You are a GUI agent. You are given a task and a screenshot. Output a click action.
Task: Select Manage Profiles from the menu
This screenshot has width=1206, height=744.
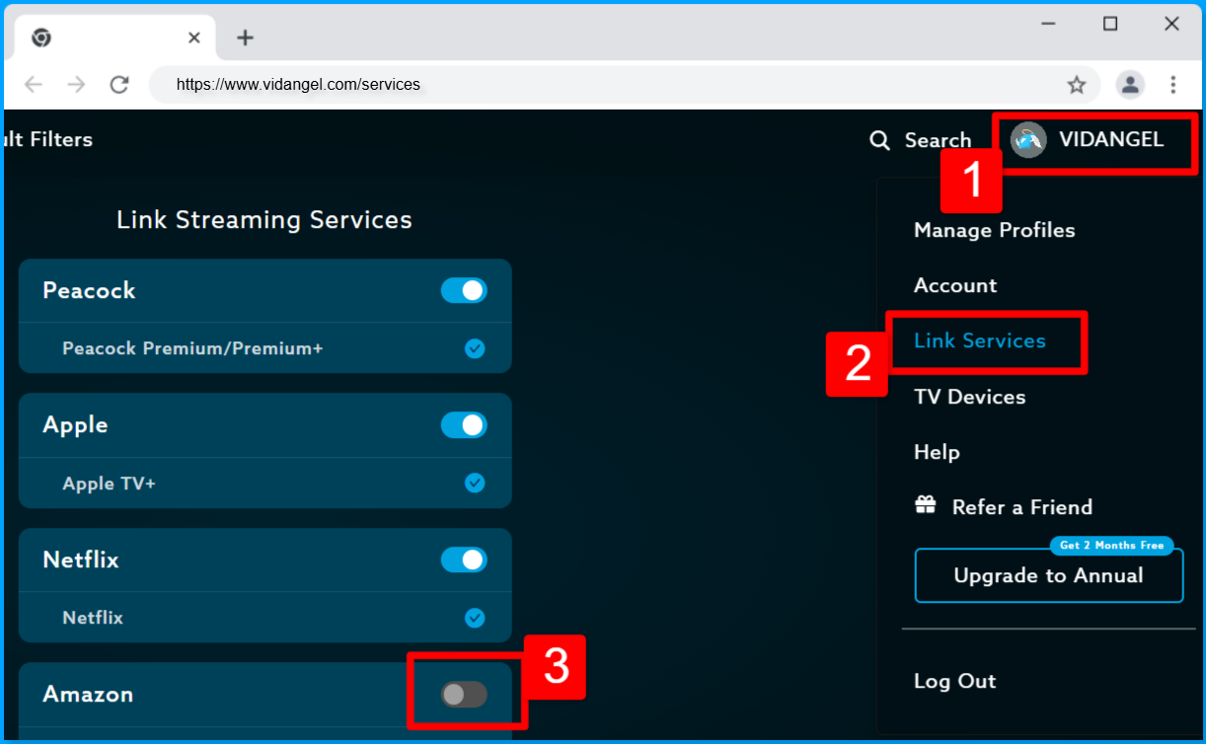(x=995, y=230)
